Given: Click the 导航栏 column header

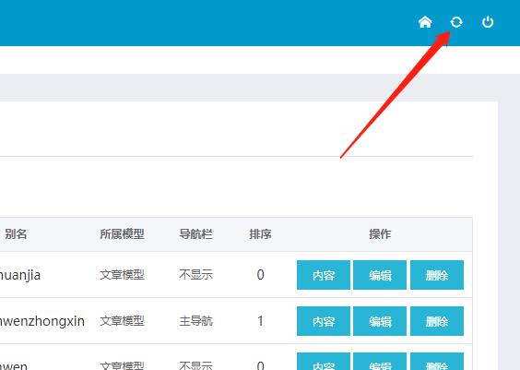Looking at the screenshot, I should coord(195,234).
